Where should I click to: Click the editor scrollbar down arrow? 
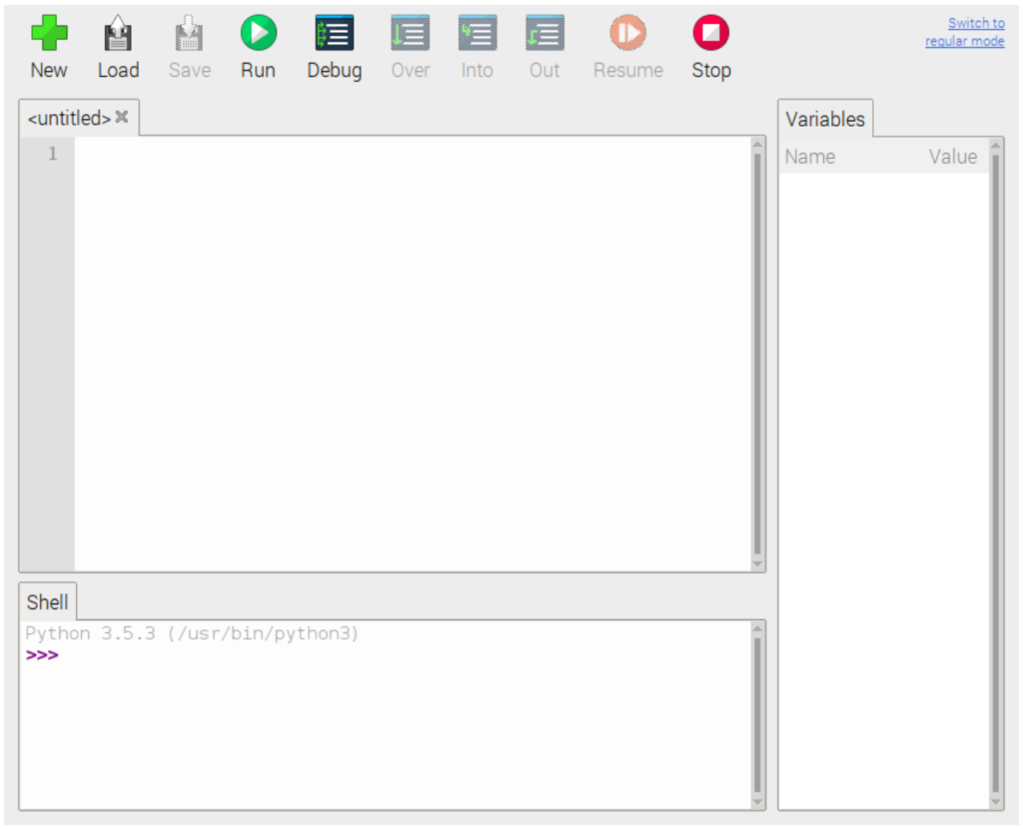(757, 564)
